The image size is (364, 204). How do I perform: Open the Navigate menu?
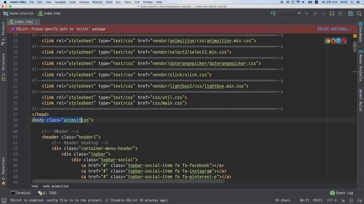(60, 2)
